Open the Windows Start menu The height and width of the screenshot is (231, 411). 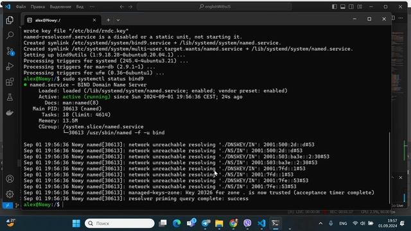coord(76,223)
